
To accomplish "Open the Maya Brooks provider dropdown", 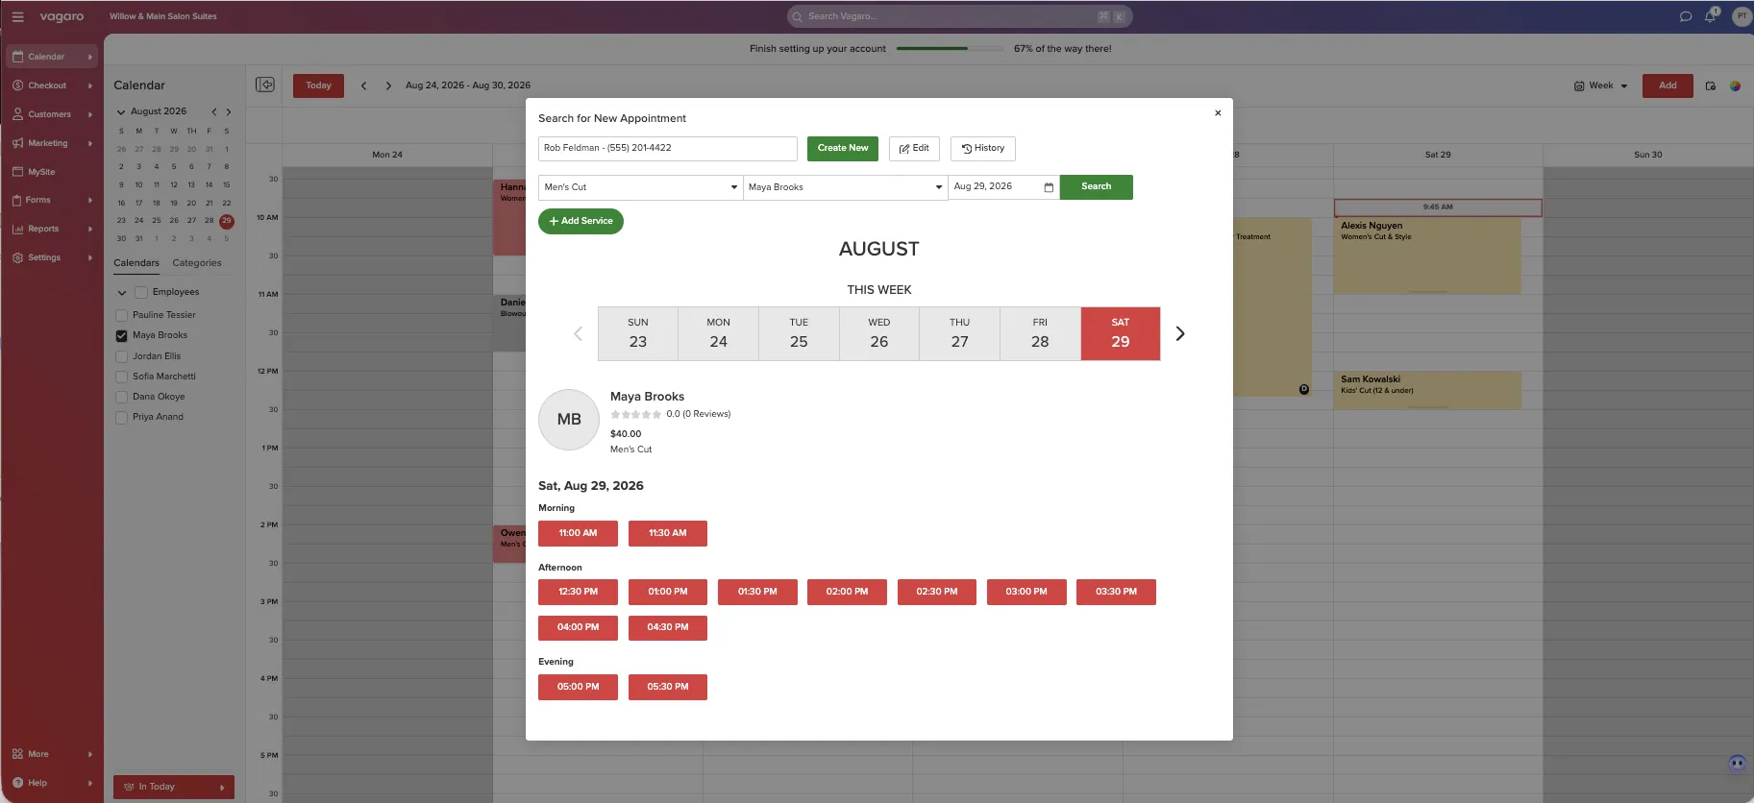I will 846,187.
